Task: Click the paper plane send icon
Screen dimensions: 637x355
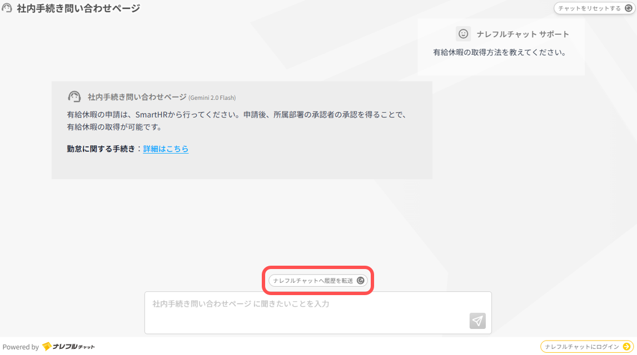Action: pos(477,321)
